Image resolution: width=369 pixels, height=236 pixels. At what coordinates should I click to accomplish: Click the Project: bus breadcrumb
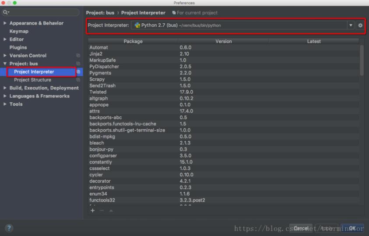pos(100,13)
